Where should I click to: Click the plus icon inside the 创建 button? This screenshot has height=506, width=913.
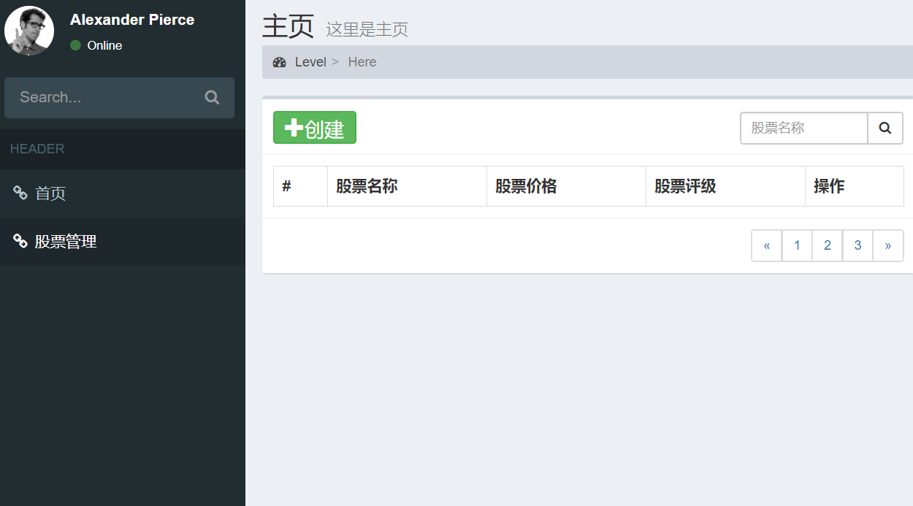[292, 127]
